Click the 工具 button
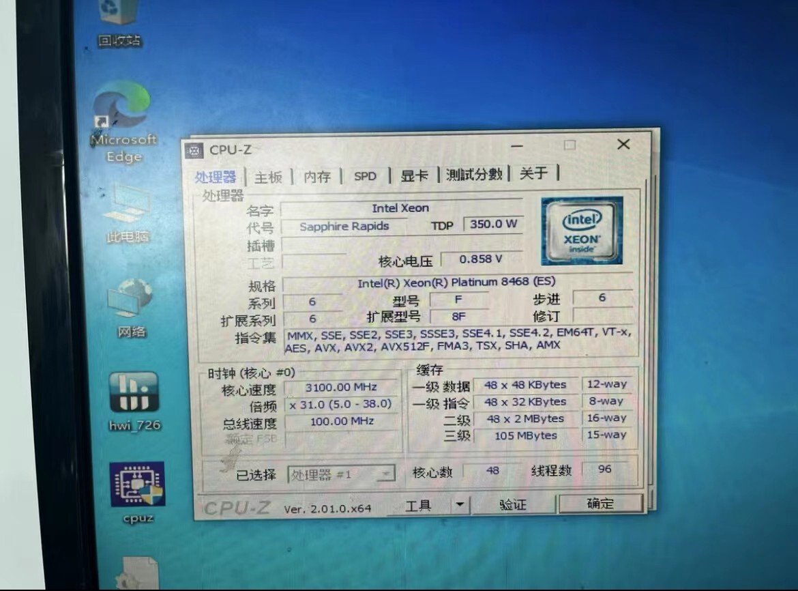Image resolution: width=798 pixels, height=591 pixels. (x=418, y=505)
